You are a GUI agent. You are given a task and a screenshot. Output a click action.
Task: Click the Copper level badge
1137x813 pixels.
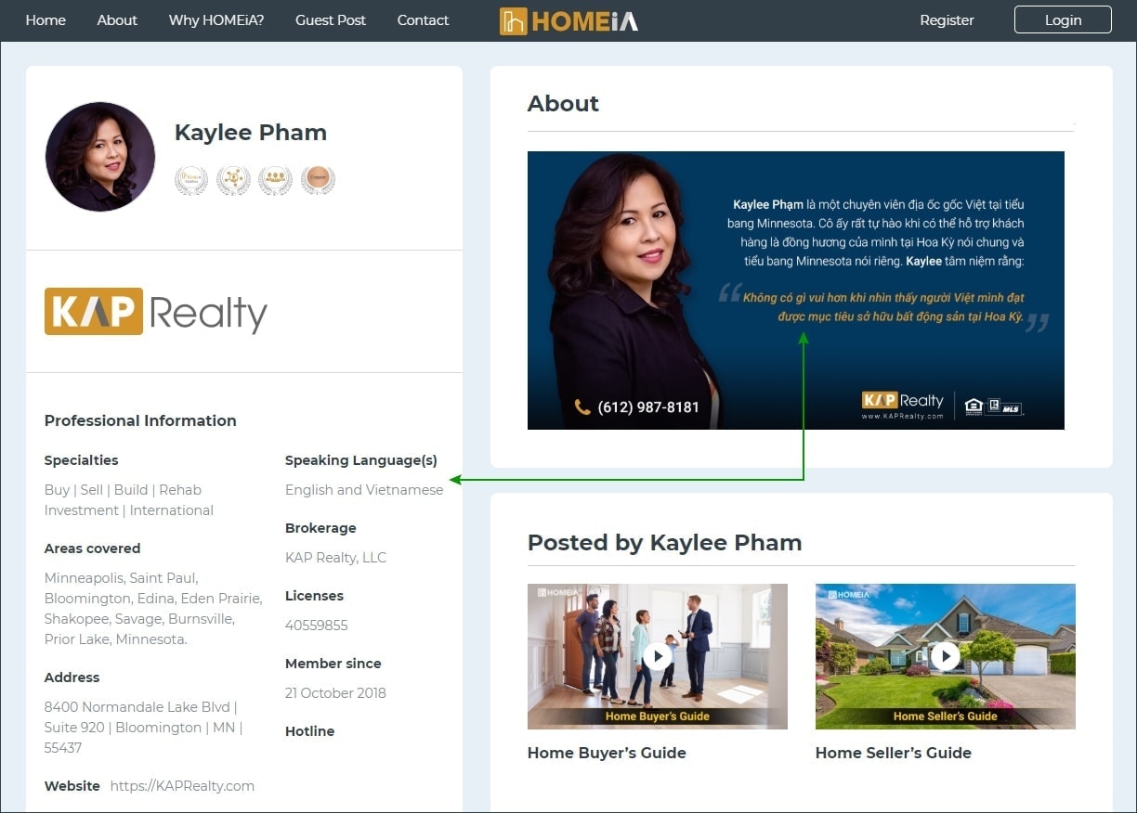click(318, 180)
